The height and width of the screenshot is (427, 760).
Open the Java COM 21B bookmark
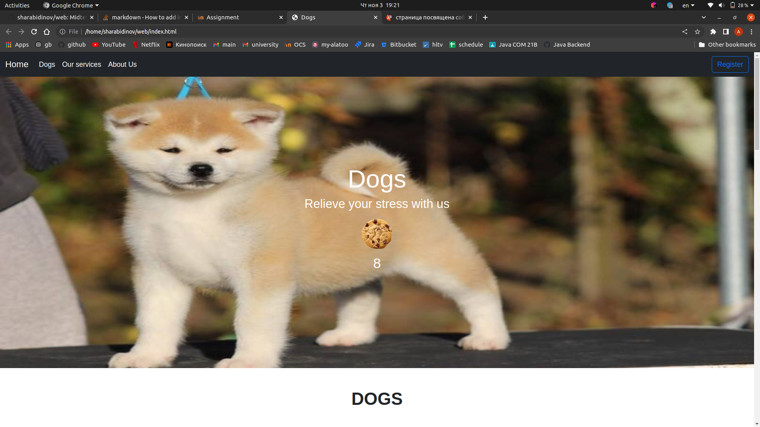[x=513, y=45]
